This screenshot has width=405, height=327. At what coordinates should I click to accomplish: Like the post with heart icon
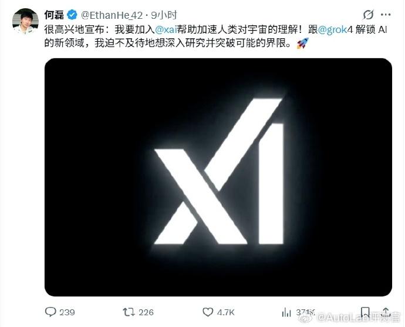pyautogui.click(x=208, y=312)
